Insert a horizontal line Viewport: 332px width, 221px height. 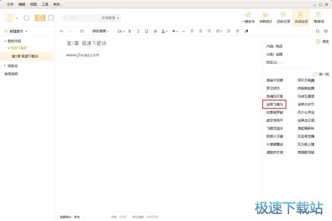tap(183, 31)
